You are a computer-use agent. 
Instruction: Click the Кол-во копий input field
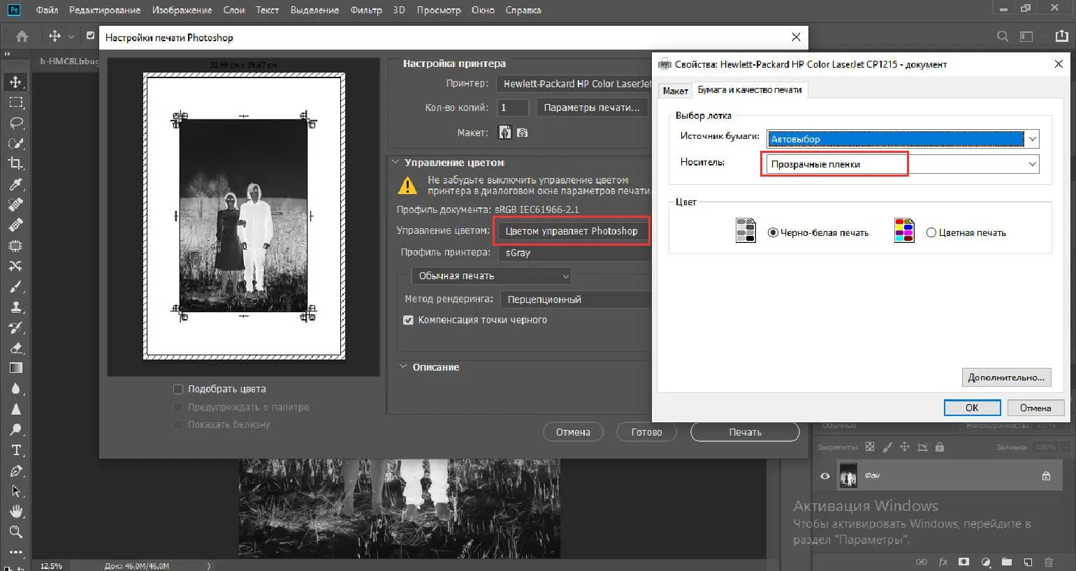click(512, 107)
